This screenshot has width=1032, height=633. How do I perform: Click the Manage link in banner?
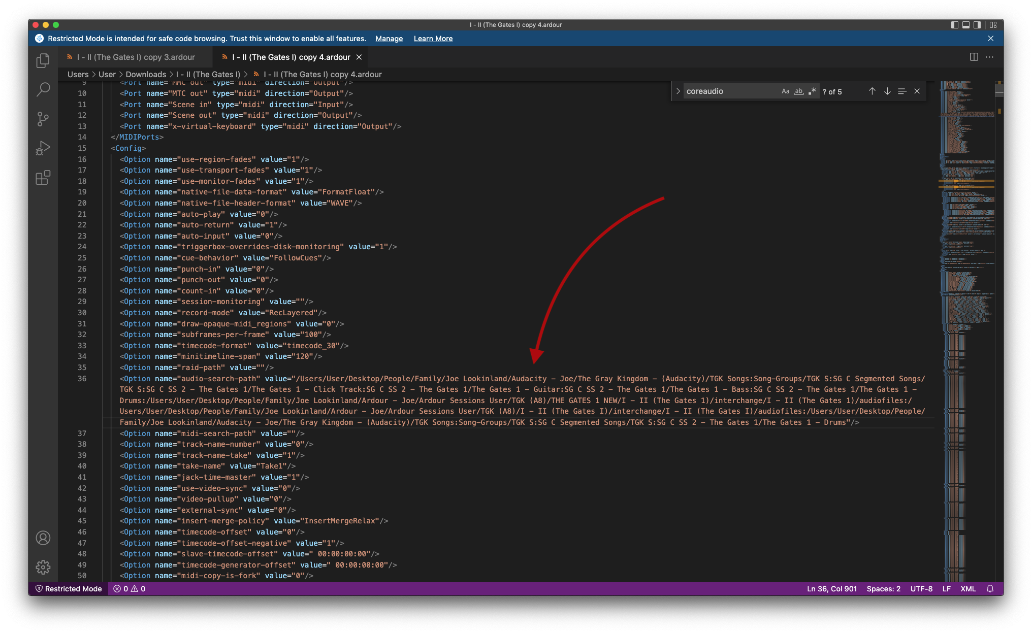(389, 39)
